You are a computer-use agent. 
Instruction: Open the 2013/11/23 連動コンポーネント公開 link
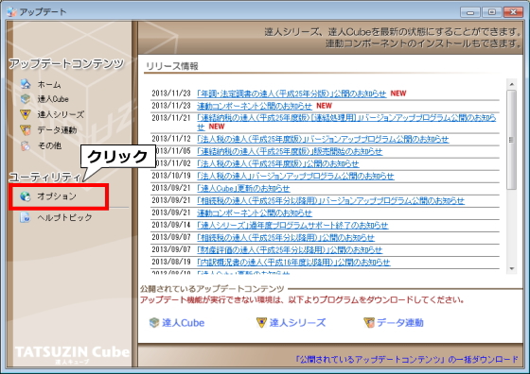point(255,106)
